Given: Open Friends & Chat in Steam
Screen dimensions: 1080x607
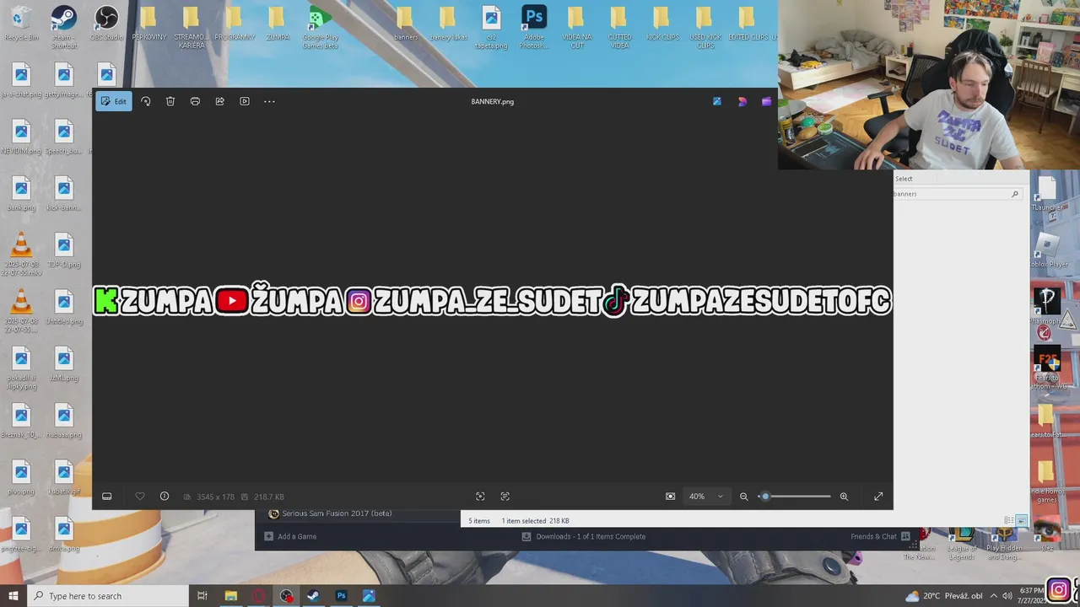Looking at the screenshot, I should tap(880, 536).
